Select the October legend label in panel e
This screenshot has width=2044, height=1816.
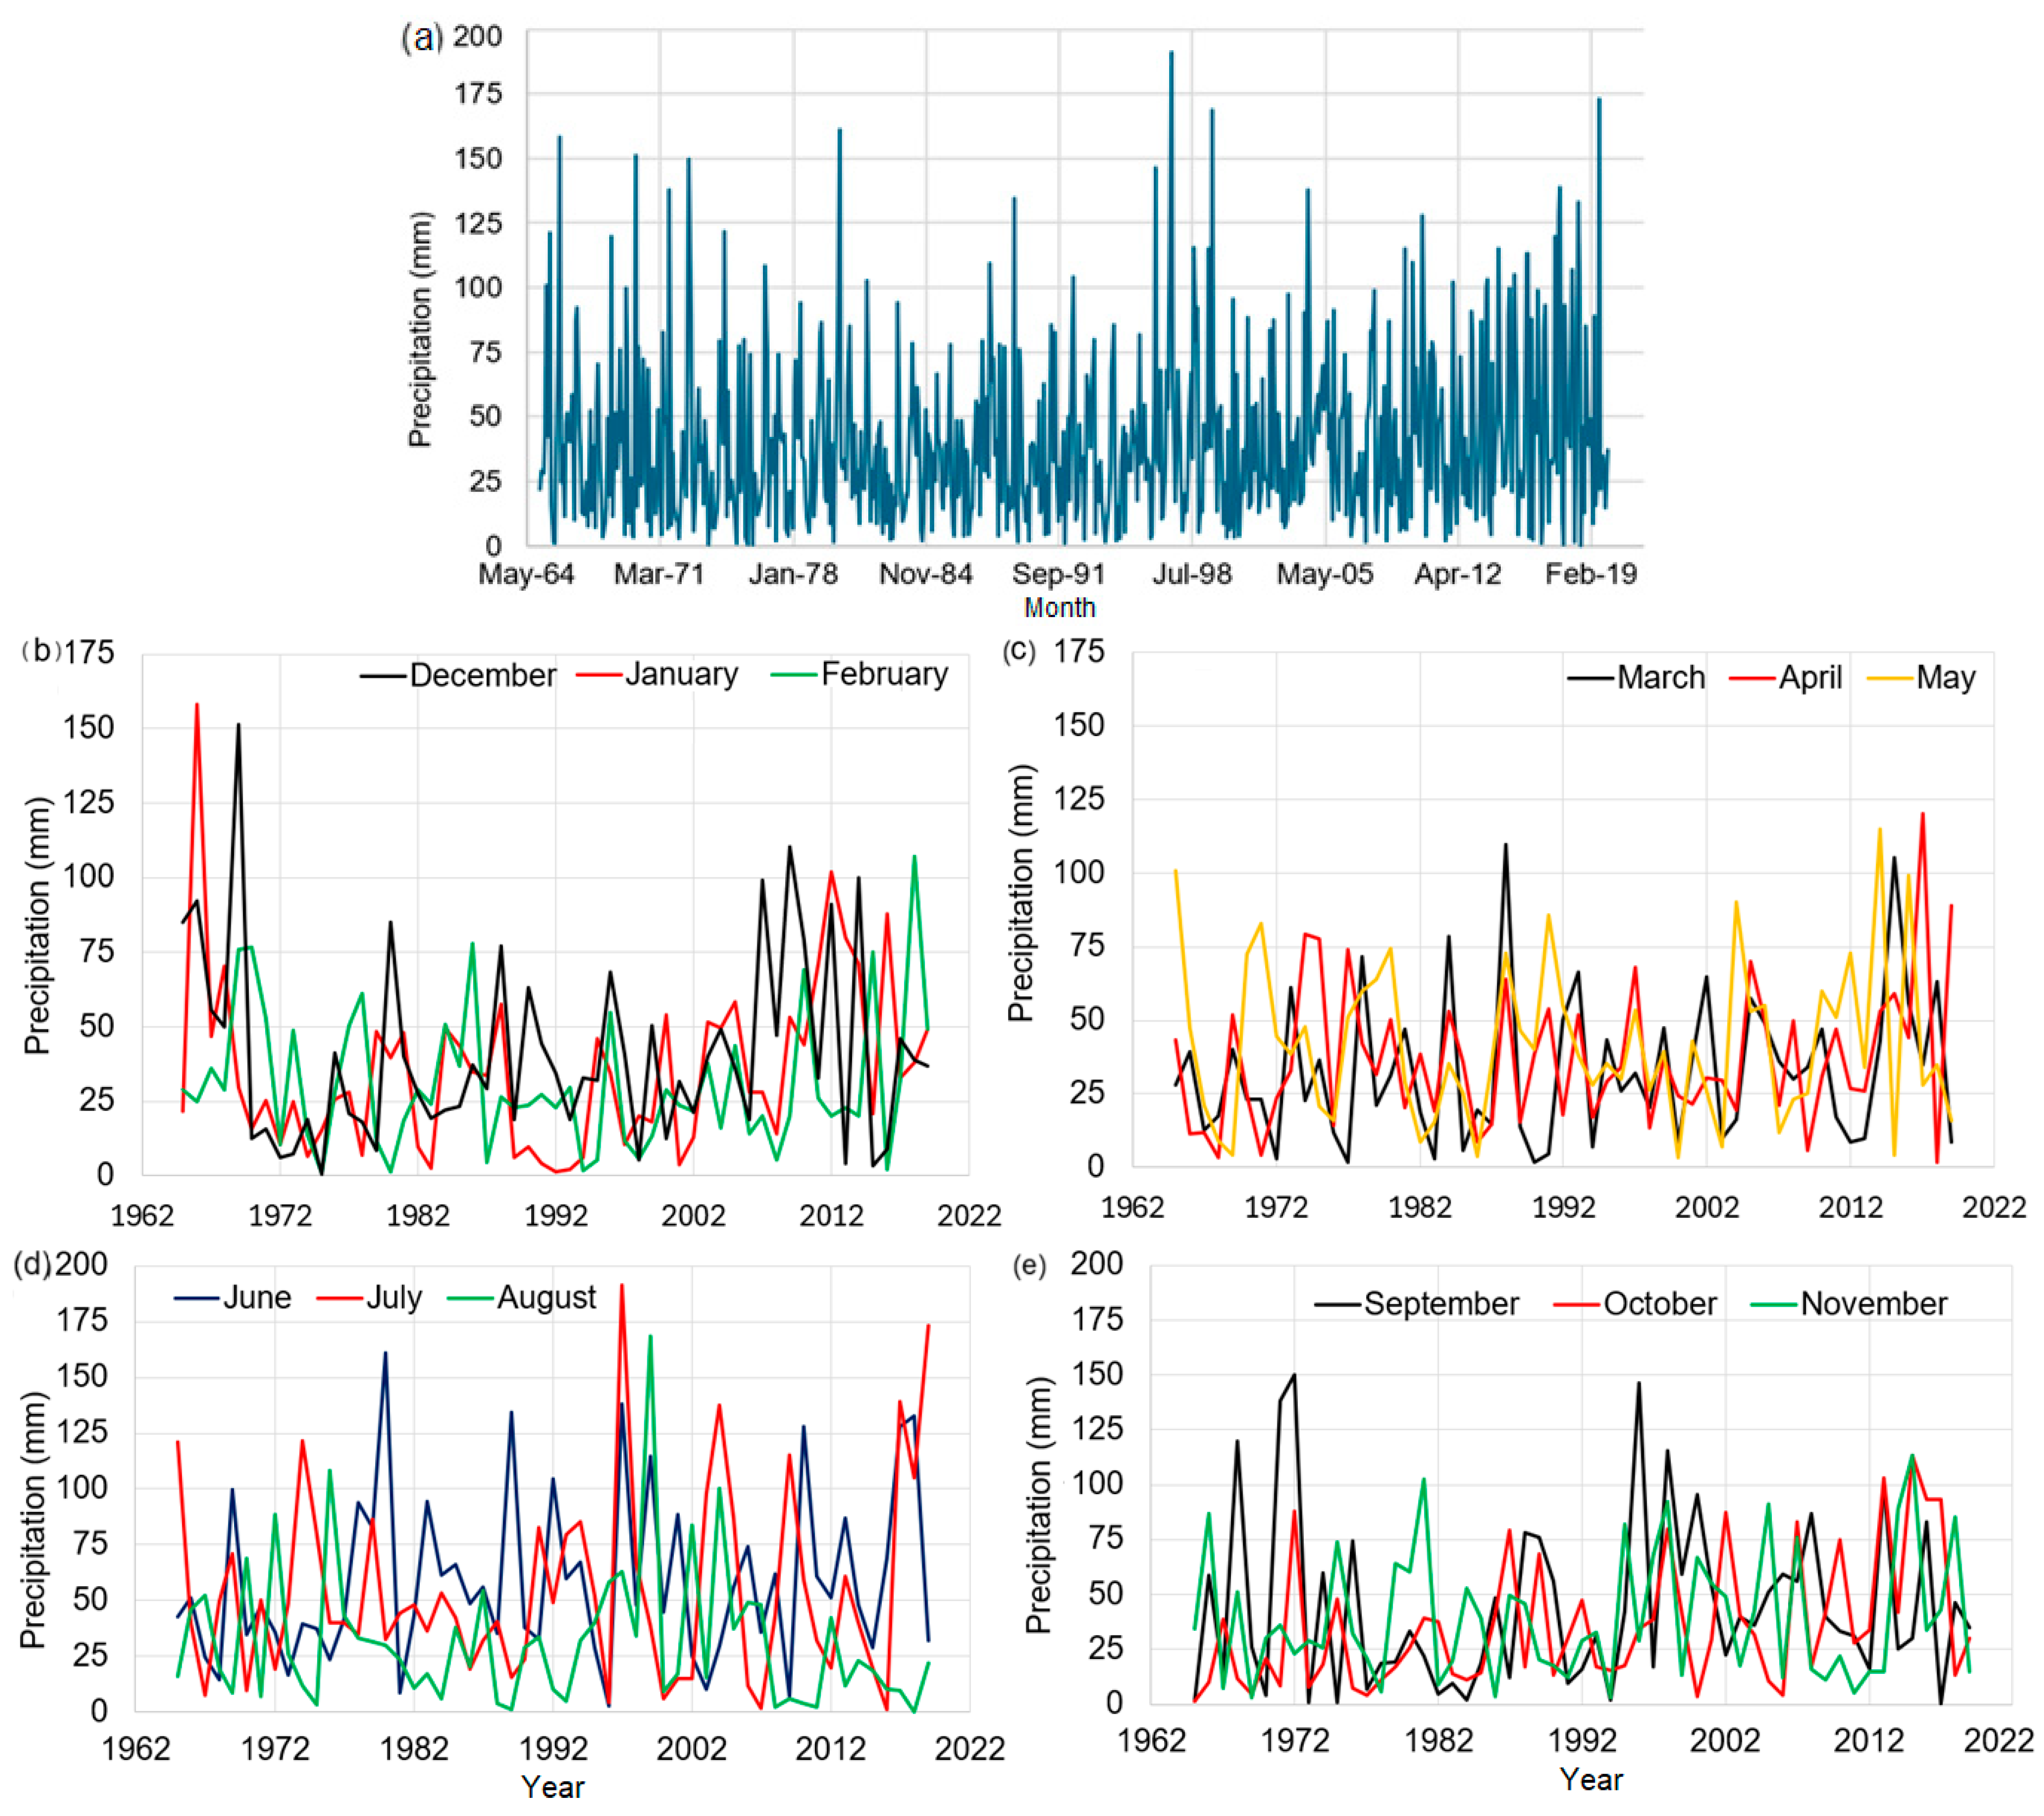click(1660, 1303)
